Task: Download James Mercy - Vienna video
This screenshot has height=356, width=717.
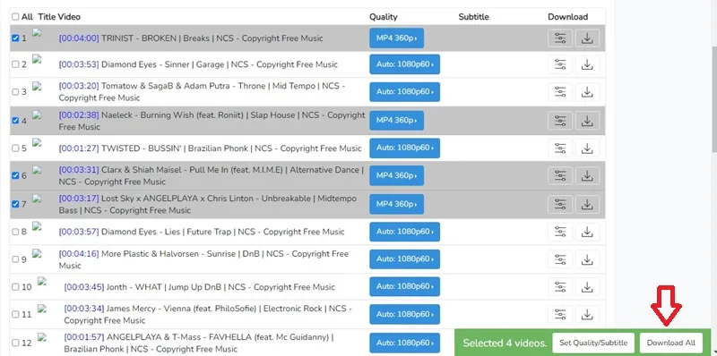Action: click(x=587, y=315)
